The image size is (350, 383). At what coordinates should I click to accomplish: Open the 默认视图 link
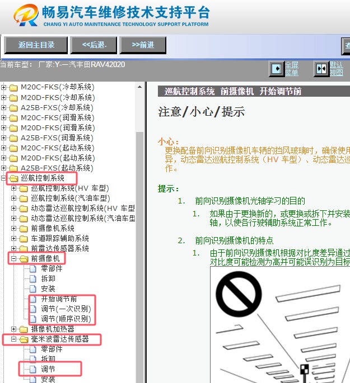tap(337, 69)
